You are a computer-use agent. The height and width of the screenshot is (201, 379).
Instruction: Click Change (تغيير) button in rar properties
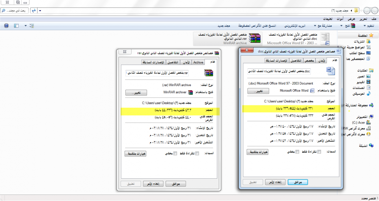[x=136, y=93]
